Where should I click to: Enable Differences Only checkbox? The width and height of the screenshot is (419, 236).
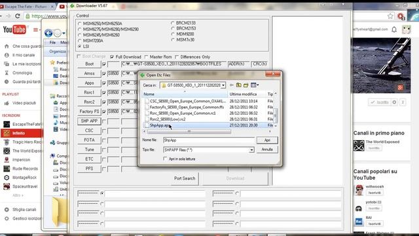177,57
